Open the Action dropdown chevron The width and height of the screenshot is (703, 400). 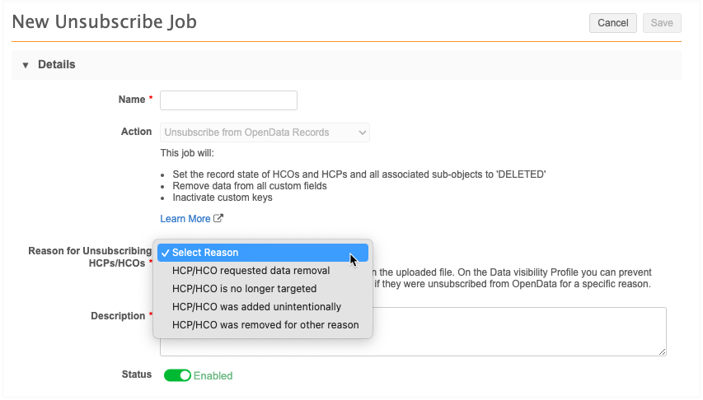click(362, 132)
